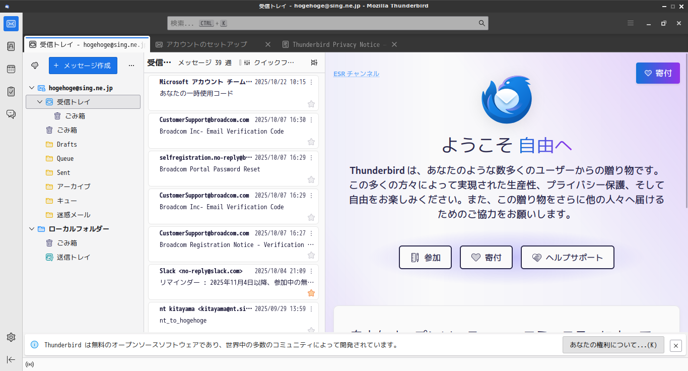
Task: Open the Chat space
Action: click(11, 114)
